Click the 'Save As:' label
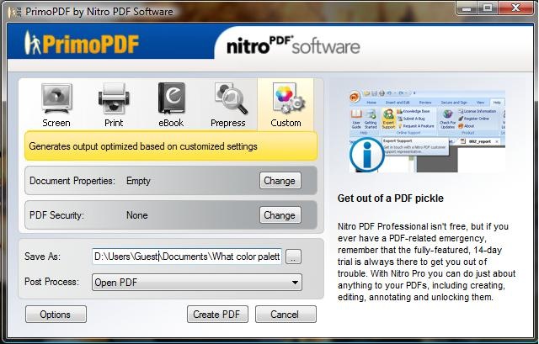Screen dimensions: 539x344 (x=42, y=257)
